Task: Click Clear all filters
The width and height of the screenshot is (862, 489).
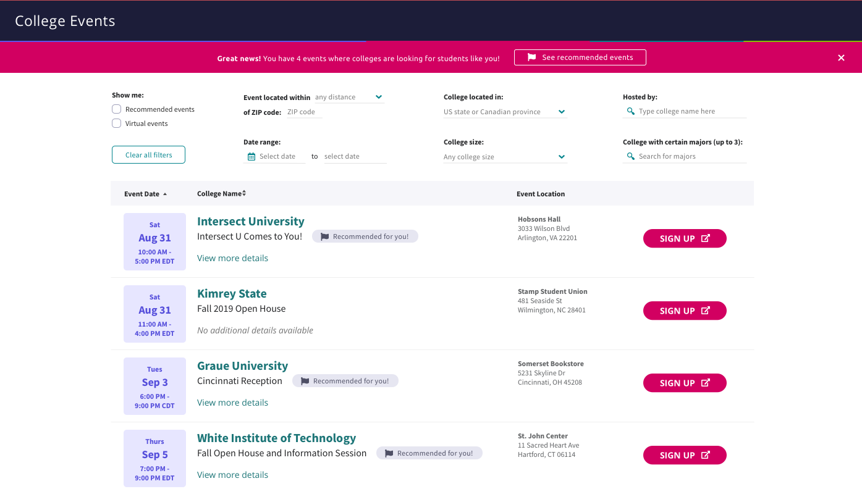Action: [148, 154]
